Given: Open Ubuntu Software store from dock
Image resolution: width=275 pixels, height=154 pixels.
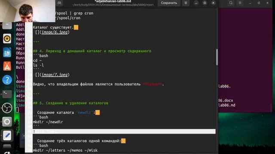Looking at the screenshot, I should [x=7, y=66].
